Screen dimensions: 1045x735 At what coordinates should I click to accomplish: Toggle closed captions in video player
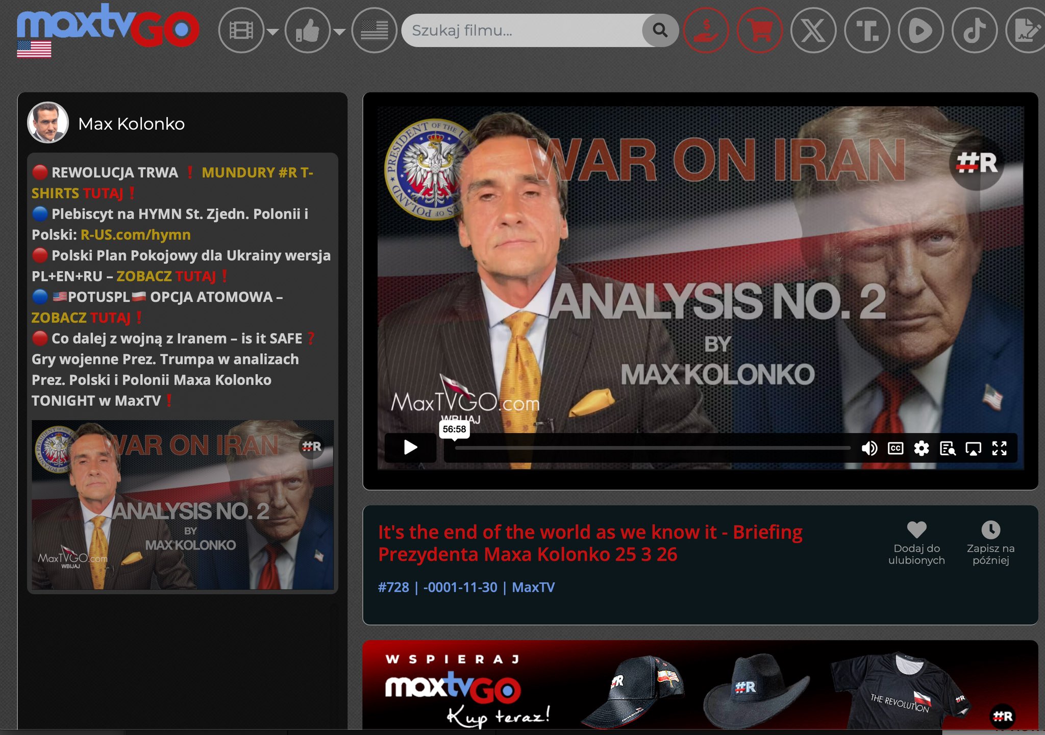(895, 448)
